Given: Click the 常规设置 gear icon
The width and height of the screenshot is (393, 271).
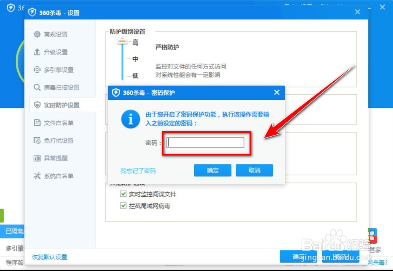Looking at the screenshot, I should (x=37, y=34).
